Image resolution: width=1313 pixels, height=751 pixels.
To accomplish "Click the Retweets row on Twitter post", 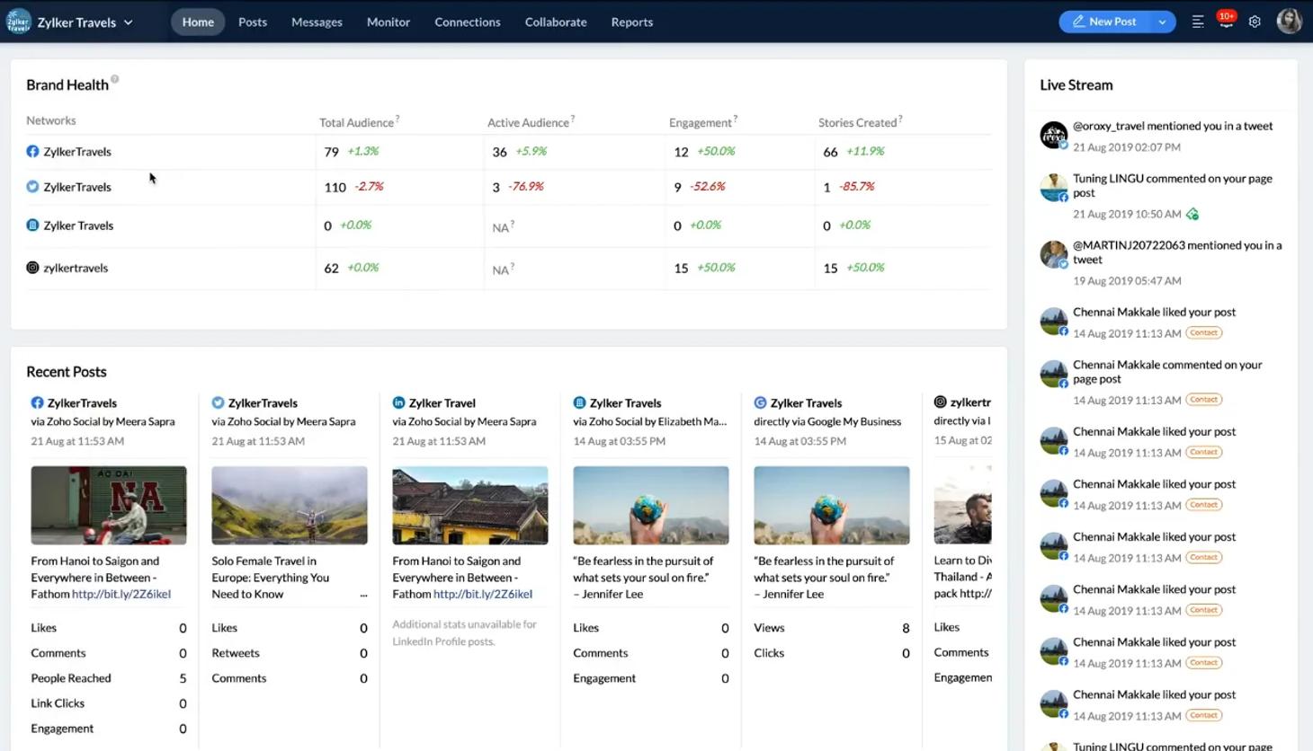I will [x=290, y=653].
